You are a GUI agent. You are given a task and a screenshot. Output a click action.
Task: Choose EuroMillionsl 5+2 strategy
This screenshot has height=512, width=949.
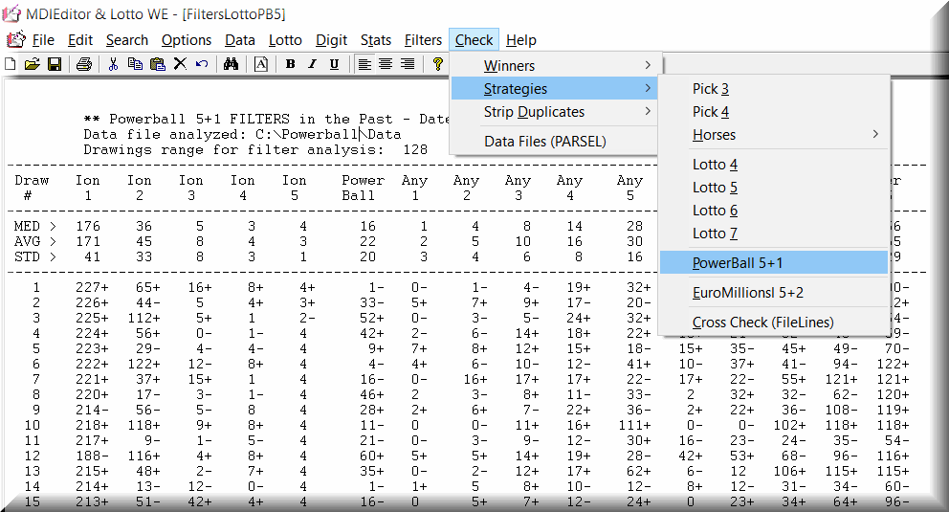pyautogui.click(x=774, y=292)
